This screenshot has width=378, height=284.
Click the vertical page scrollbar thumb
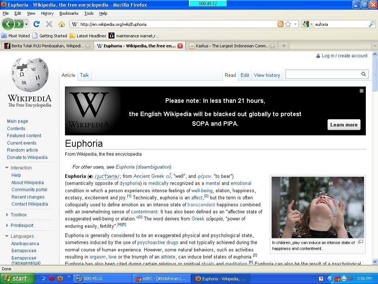pyautogui.click(x=375, y=74)
